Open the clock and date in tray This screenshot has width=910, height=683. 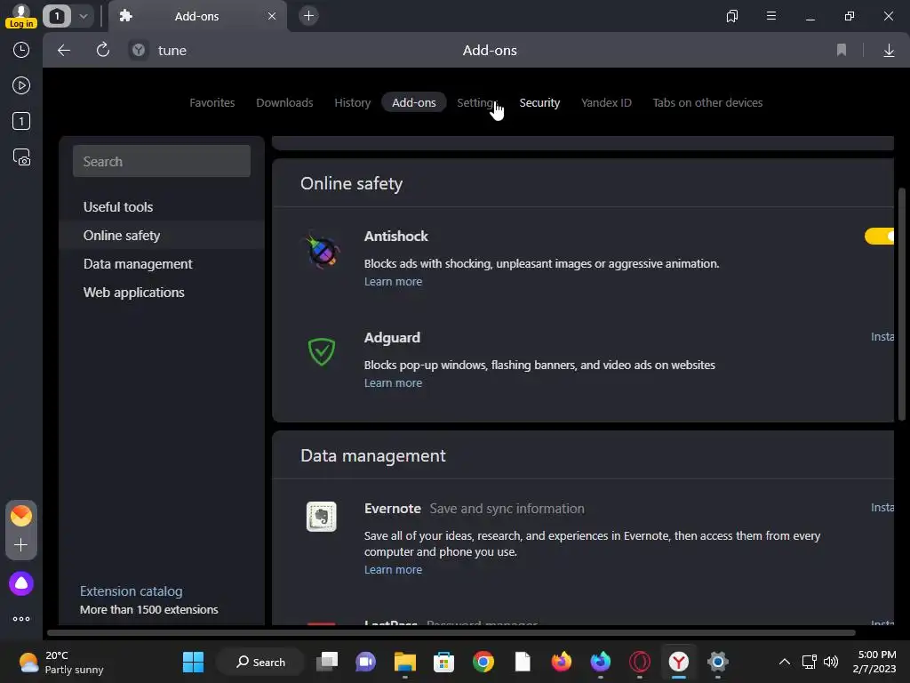click(874, 662)
